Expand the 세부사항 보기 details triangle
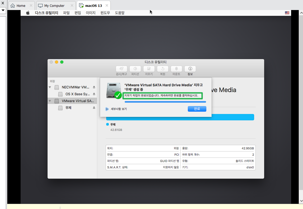 (x=107, y=109)
